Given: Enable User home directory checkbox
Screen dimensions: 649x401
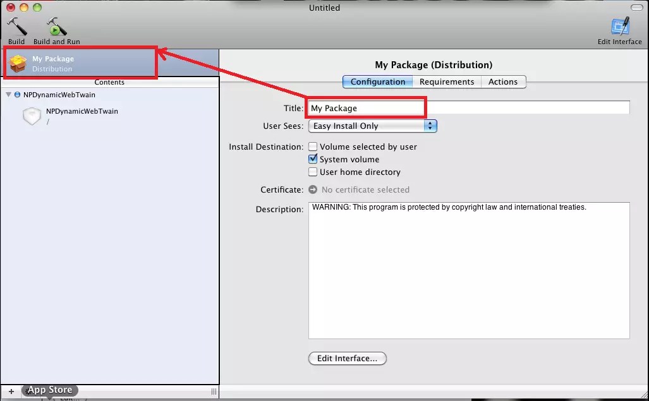Looking at the screenshot, I should coord(313,172).
